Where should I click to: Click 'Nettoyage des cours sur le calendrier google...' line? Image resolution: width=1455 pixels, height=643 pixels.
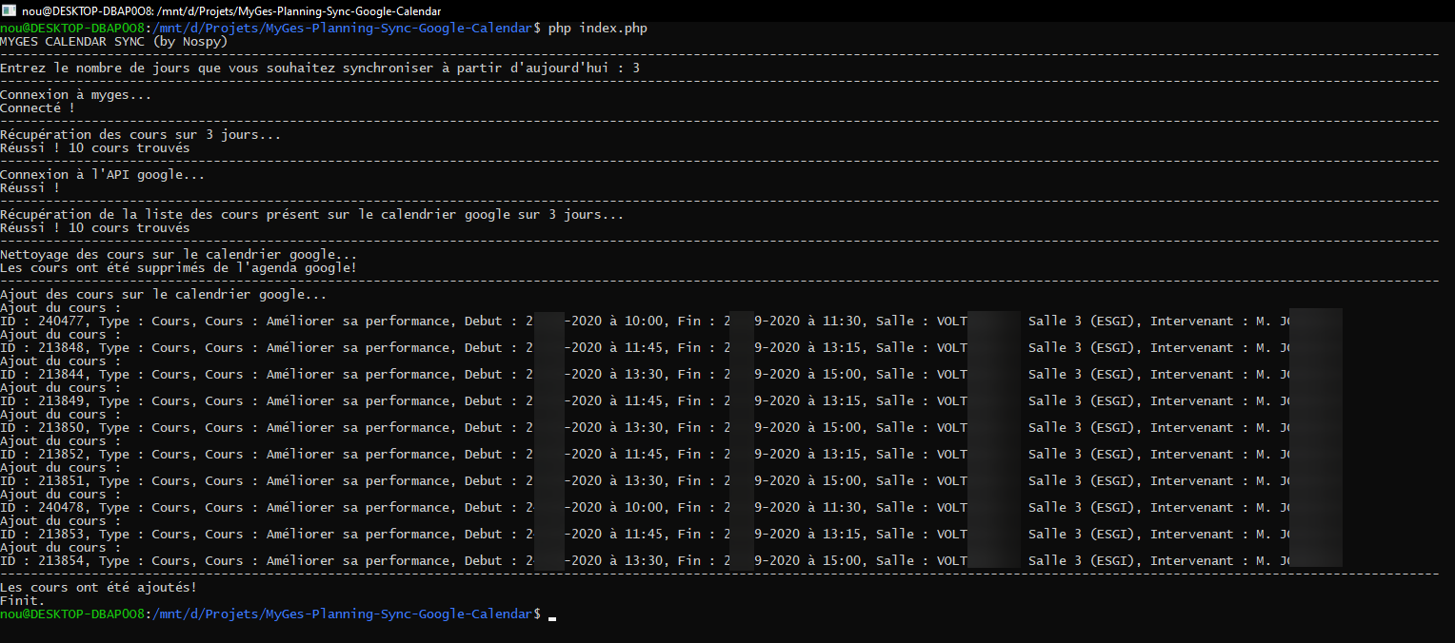coord(179,255)
